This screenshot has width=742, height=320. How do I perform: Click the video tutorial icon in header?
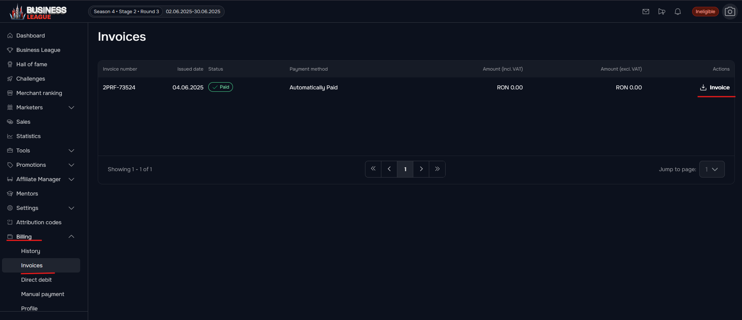[x=662, y=12]
